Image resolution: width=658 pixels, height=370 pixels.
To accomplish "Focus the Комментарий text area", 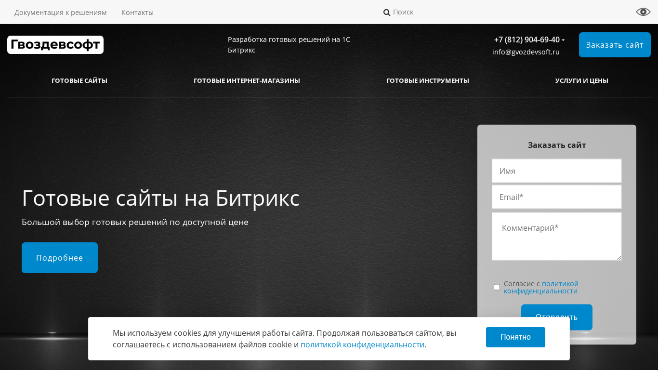I will [557, 236].
